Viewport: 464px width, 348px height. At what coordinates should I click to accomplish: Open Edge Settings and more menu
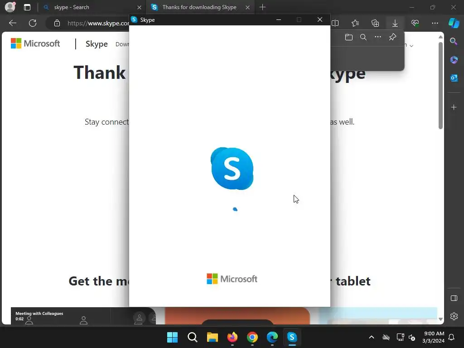[x=435, y=23]
